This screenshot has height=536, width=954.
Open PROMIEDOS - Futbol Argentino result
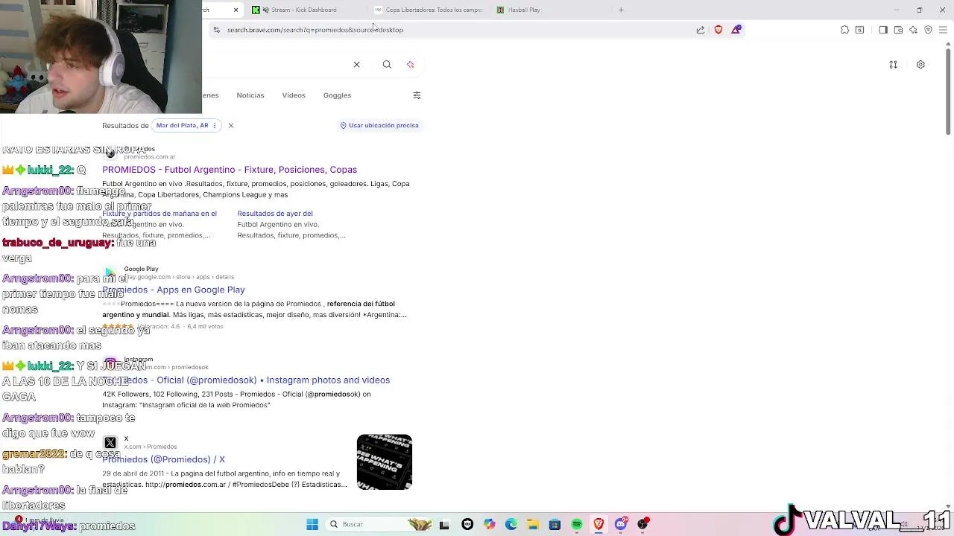[230, 170]
